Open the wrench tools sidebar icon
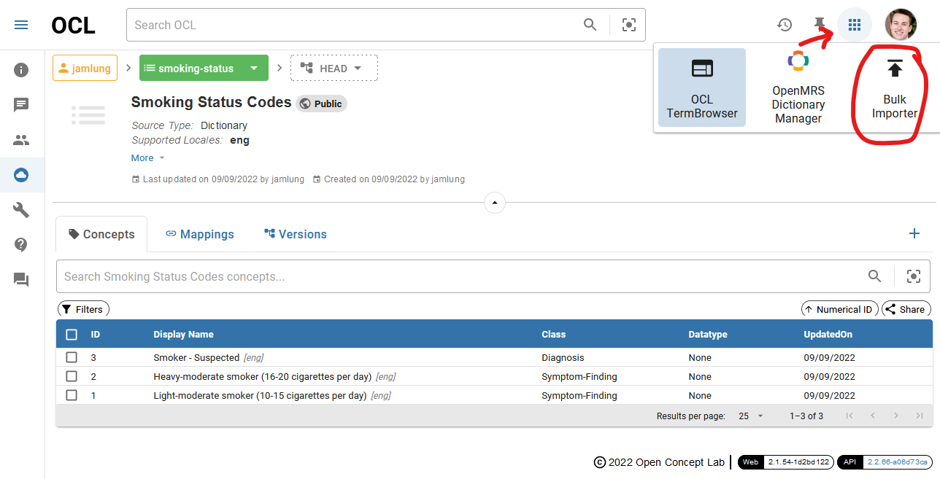The width and height of the screenshot is (940, 479). 21,210
